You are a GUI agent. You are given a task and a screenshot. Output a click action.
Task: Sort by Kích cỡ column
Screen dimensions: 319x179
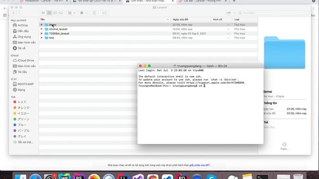[222, 19]
